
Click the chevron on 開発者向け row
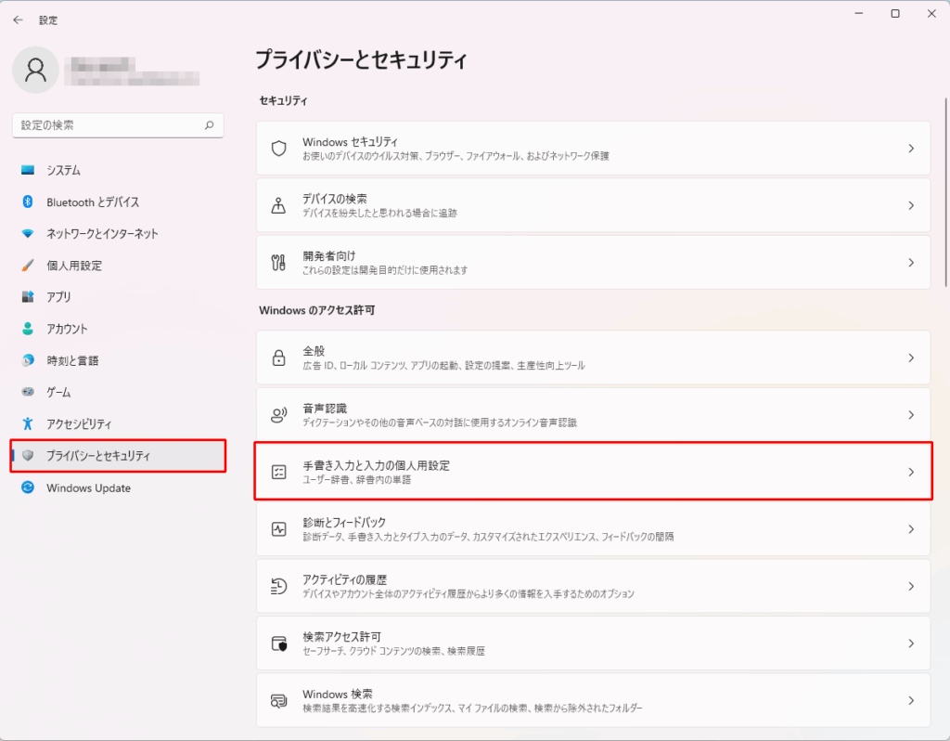(911, 263)
